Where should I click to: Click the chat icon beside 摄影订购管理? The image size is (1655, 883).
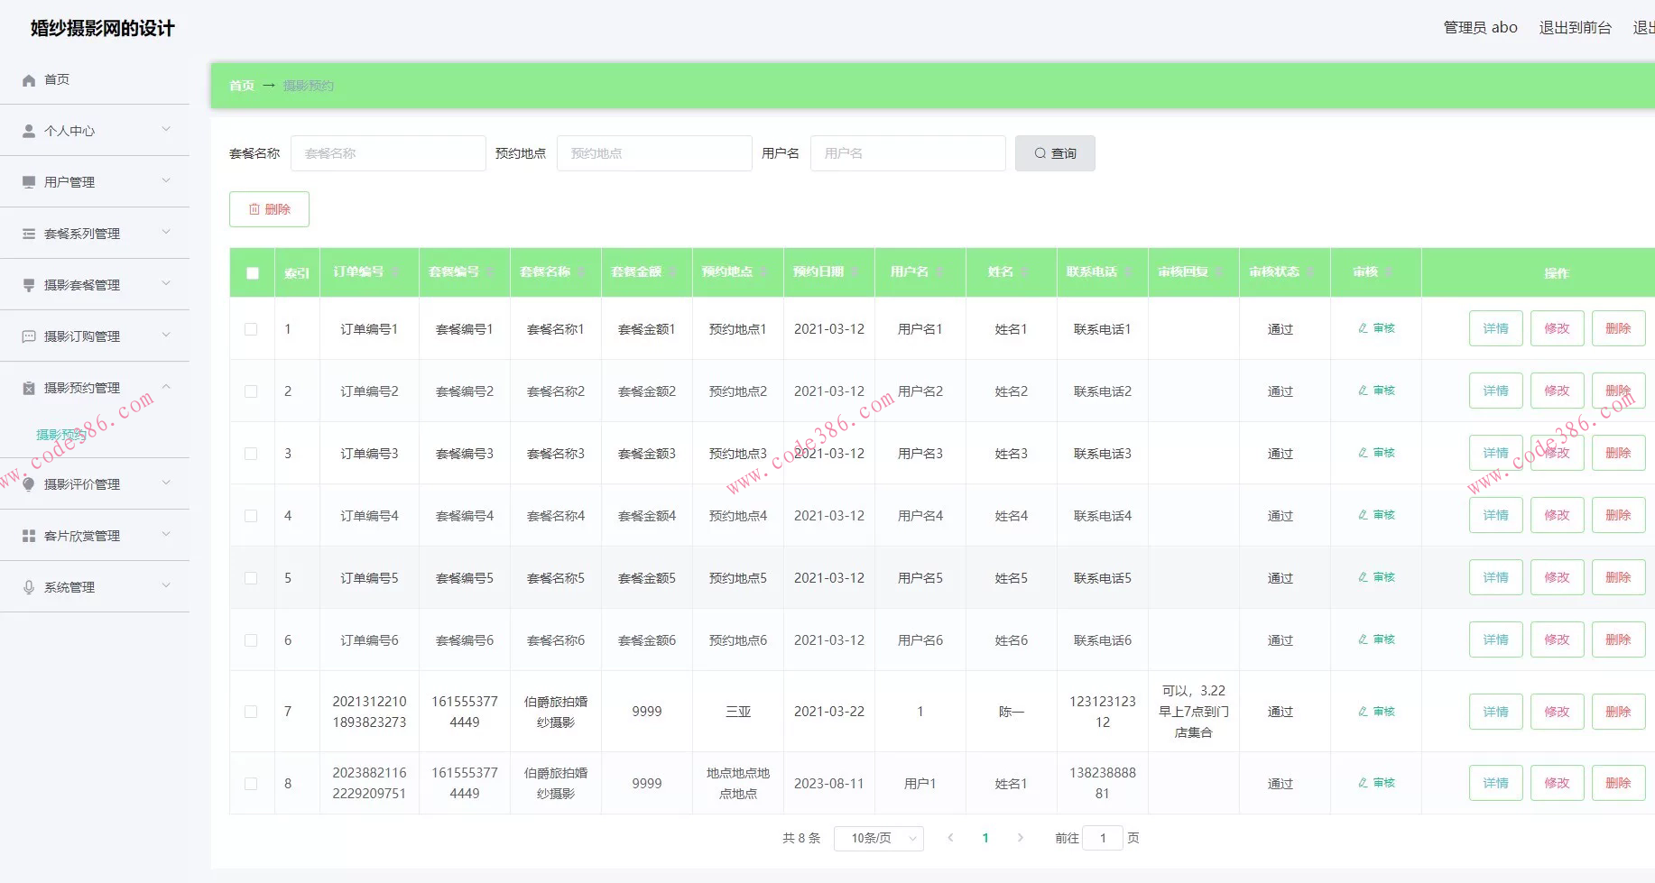coord(29,336)
